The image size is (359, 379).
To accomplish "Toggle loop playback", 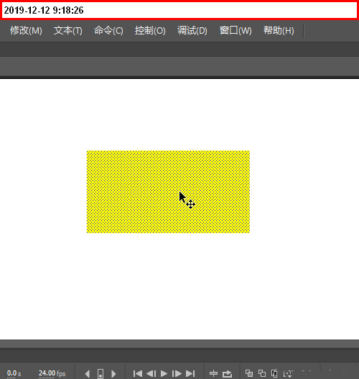I will [227, 374].
